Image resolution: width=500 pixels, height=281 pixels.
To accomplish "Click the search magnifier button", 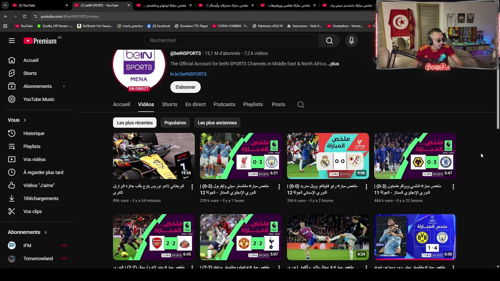I will [x=329, y=41].
